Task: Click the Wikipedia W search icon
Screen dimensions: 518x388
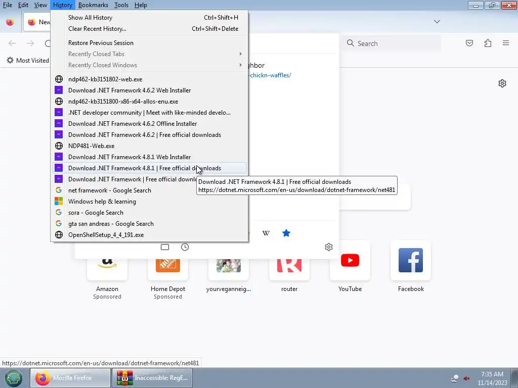Action: coord(266,233)
